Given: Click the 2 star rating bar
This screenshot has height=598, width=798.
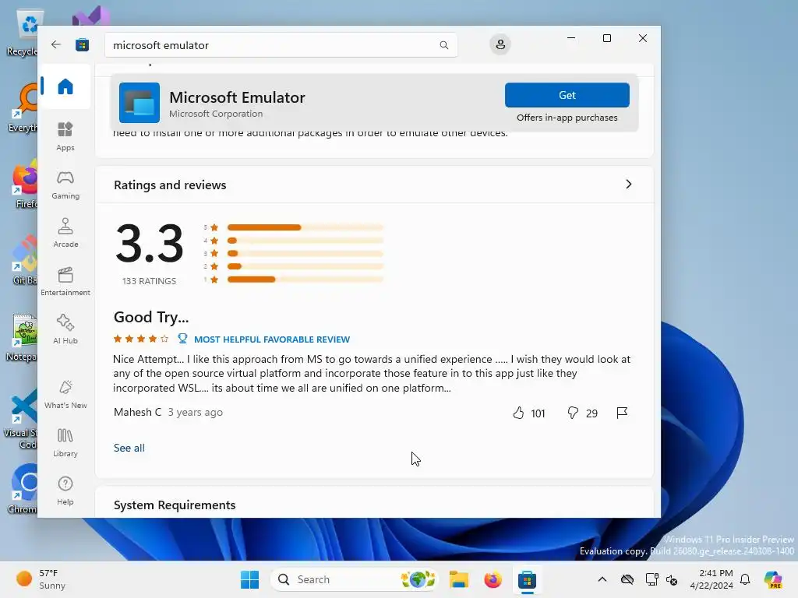Looking at the screenshot, I should pyautogui.click(x=305, y=266).
